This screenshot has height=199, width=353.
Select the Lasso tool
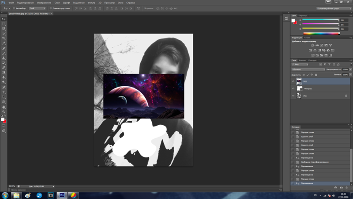(4, 29)
